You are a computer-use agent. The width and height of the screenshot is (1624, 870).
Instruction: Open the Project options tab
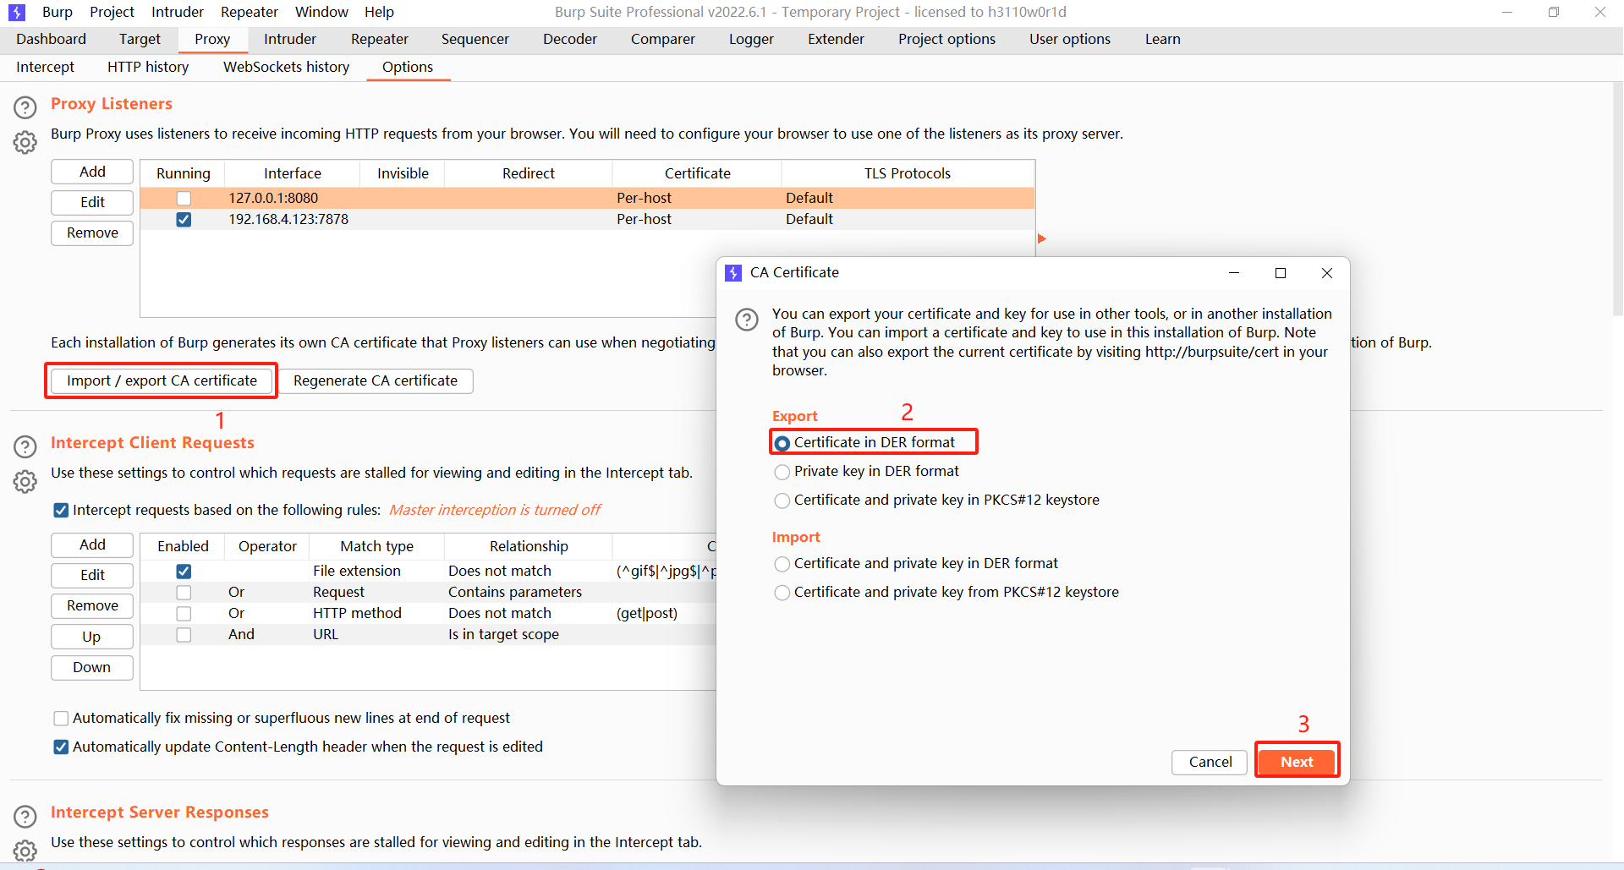[946, 39]
